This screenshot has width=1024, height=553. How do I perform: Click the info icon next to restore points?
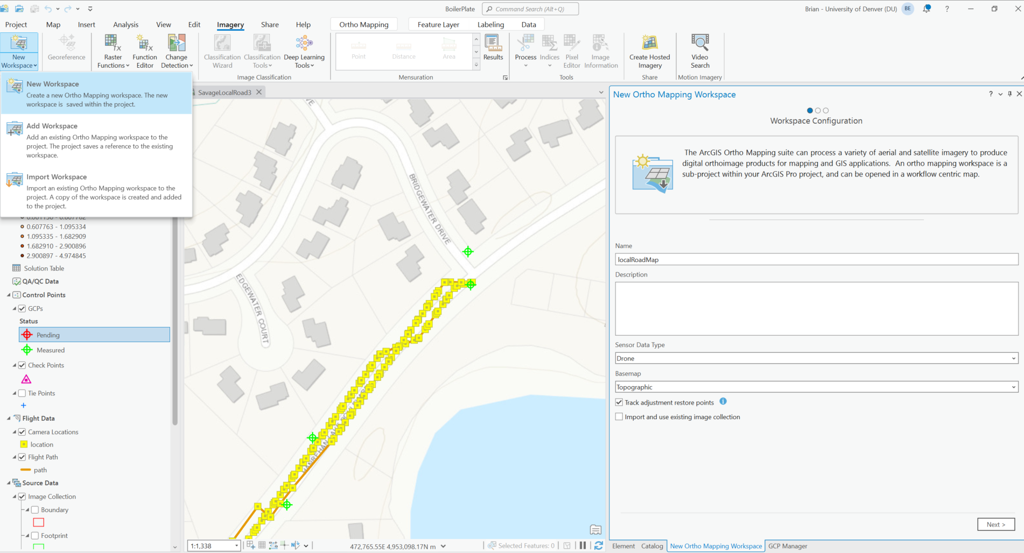723,401
